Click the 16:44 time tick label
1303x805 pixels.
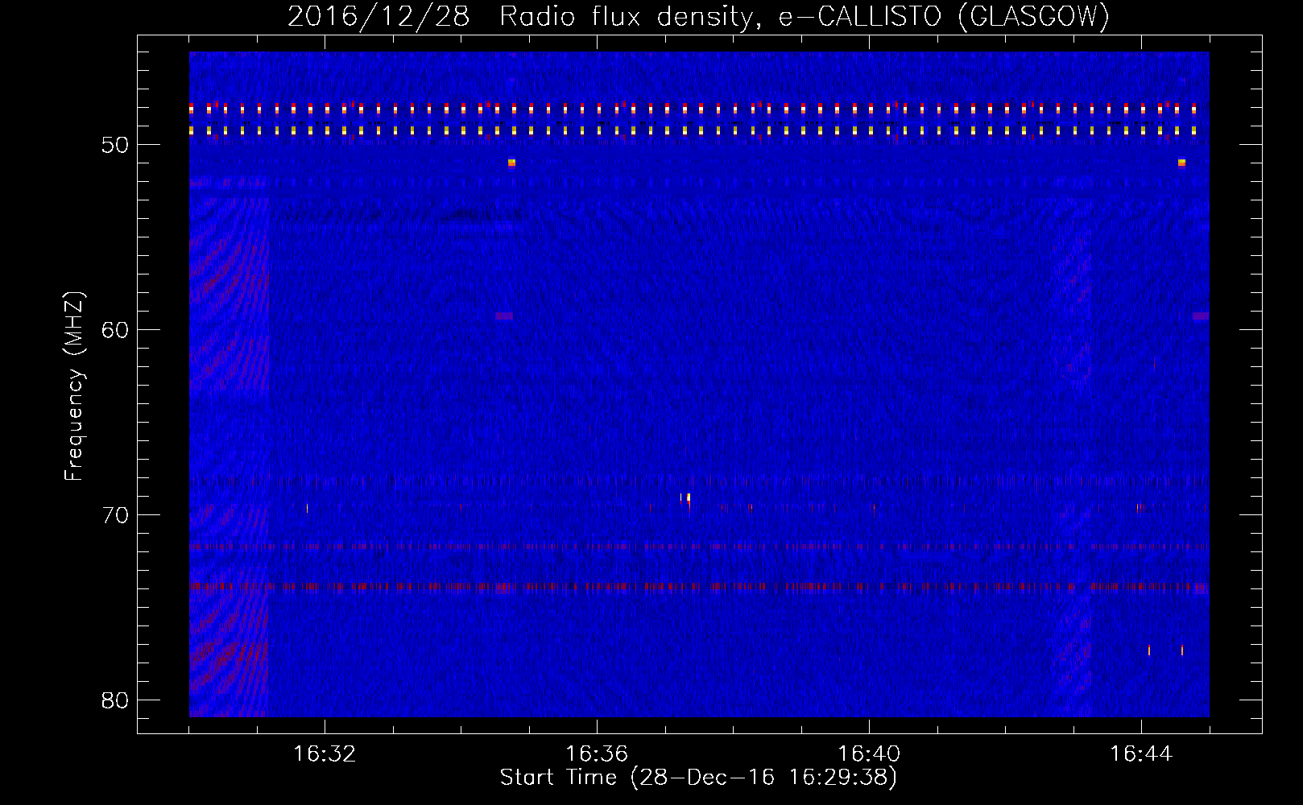1141,754
